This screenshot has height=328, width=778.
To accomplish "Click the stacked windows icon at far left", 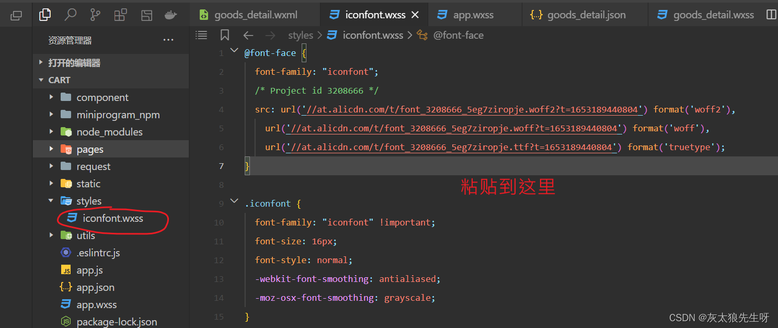I will tap(16, 16).
